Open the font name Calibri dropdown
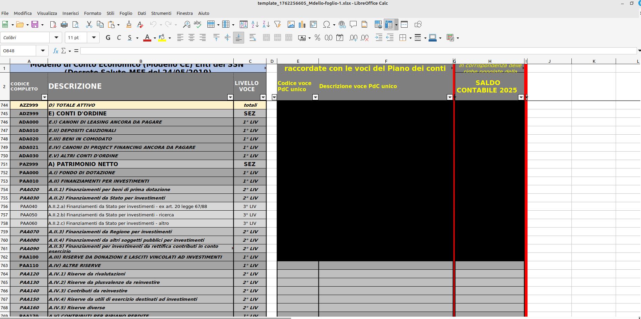 click(x=56, y=37)
